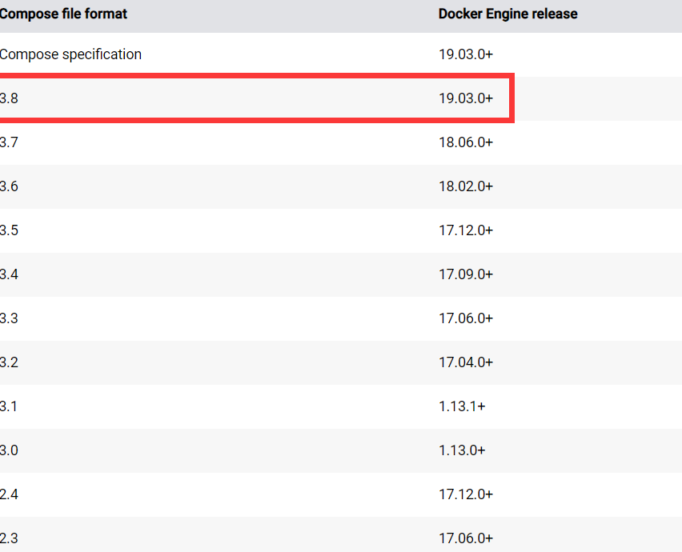The width and height of the screenshot is (682, 552).
Task: Click the 19.03.0+ value in the 3.8 row
Action: point(466,98)
